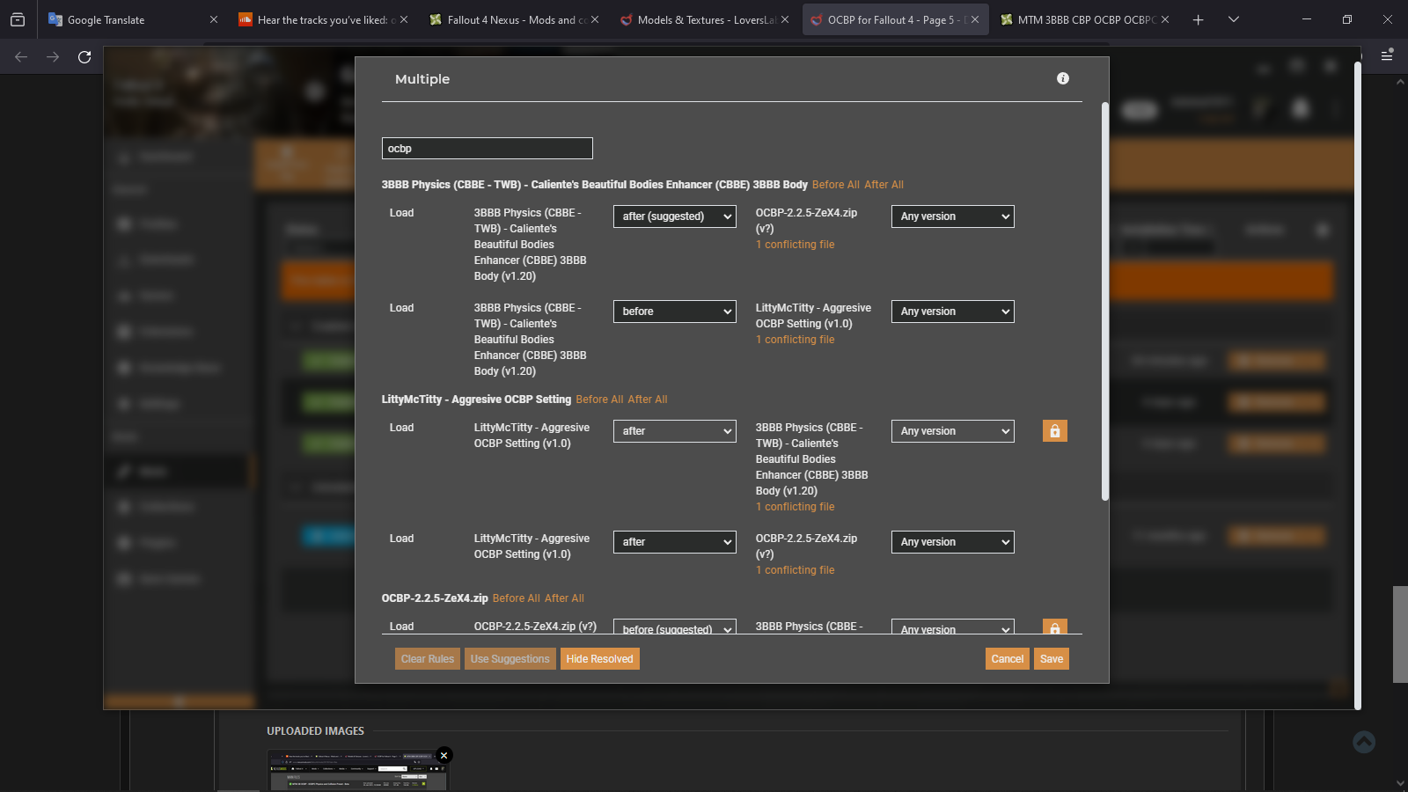Click the 'ocbp' filter input field
Viewport: 1408px width, 792px height.
488,149
